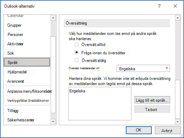Click the right pane scroll down arrow
The image size is (184, 138).
[177, 122]
